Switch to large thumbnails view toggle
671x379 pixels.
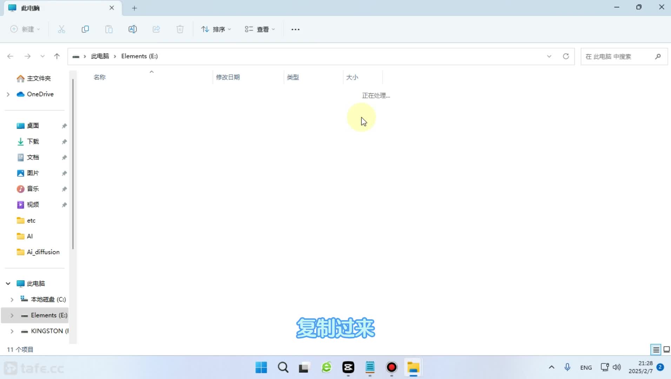click(x=666, y=350)
